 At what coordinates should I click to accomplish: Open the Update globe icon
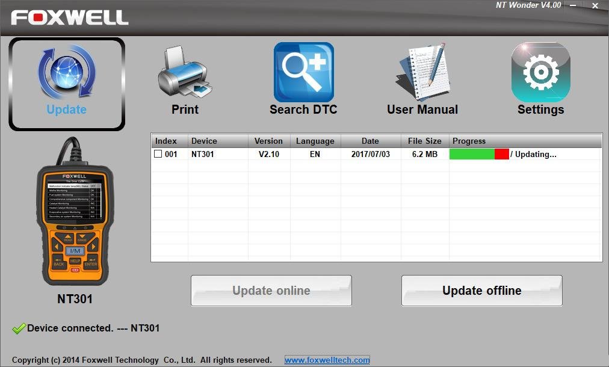click(66, 71)
